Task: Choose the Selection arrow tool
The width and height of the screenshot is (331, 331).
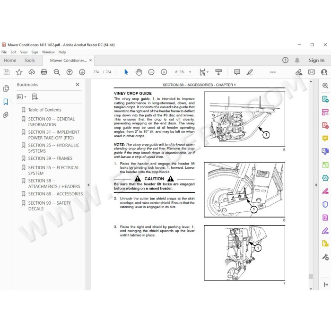Action: click(x=126, y=72)
